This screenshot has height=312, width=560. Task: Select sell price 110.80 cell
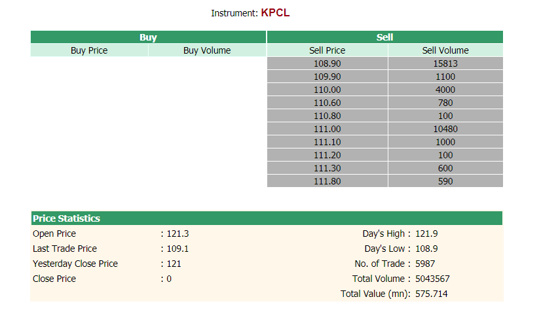click(x=327, y=116)
